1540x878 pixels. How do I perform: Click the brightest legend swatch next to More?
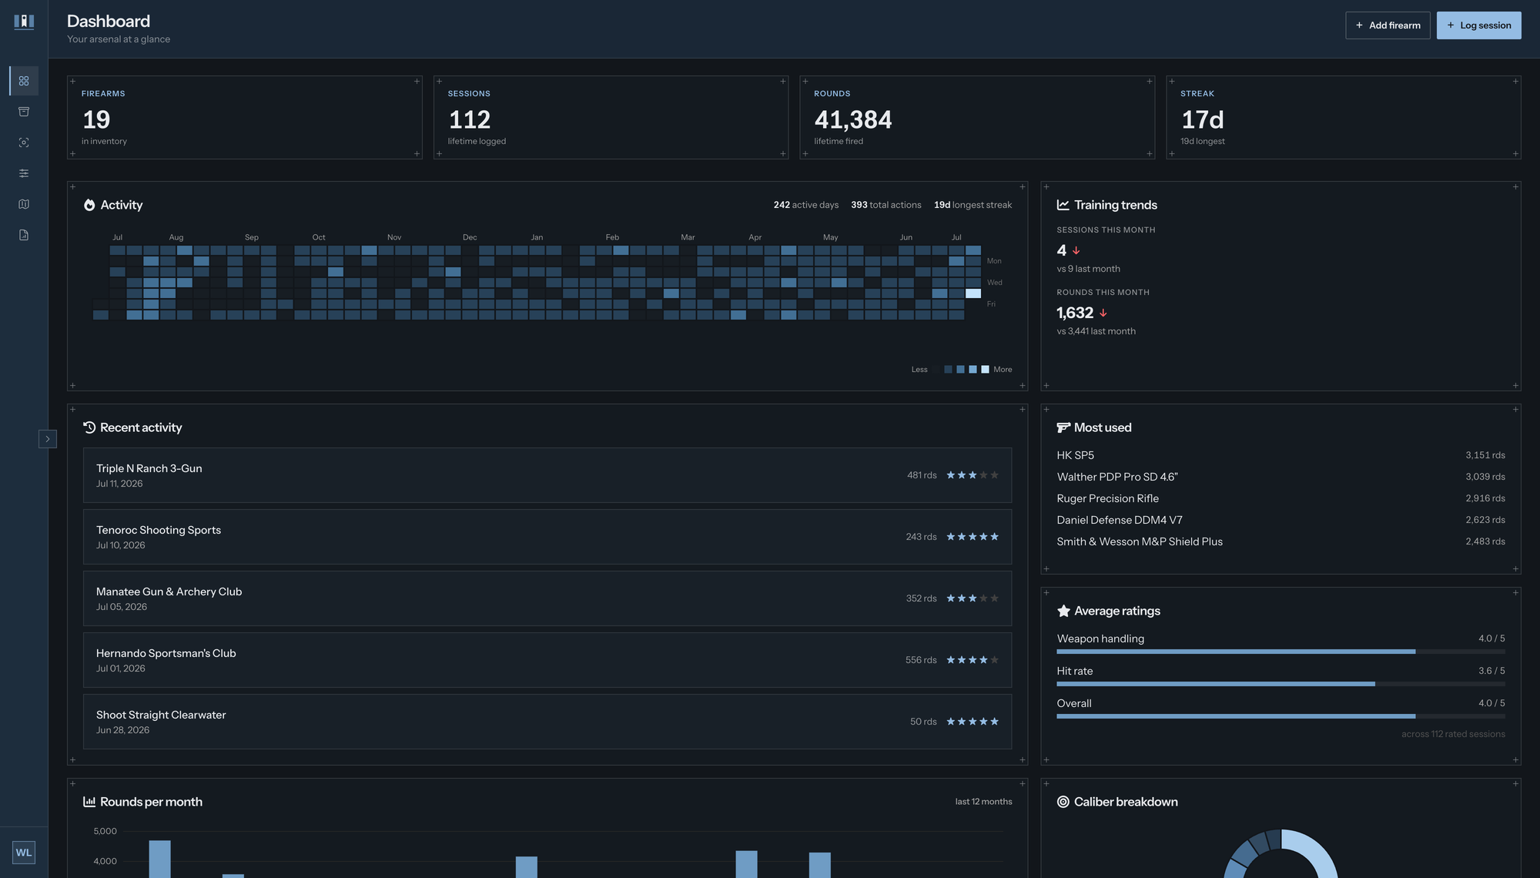click(x=985, y=370)
